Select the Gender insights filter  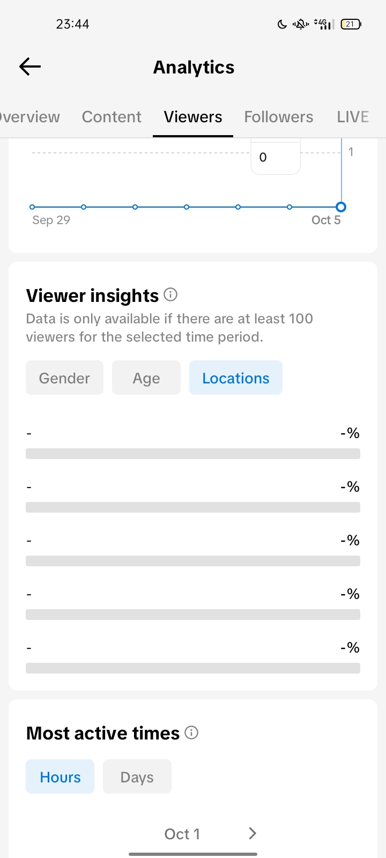(64, 378)
